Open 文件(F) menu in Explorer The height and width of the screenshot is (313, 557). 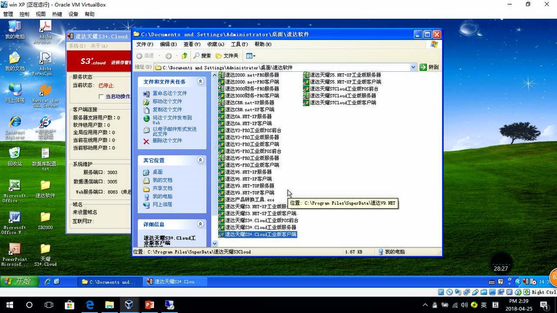tap(145, 44)
